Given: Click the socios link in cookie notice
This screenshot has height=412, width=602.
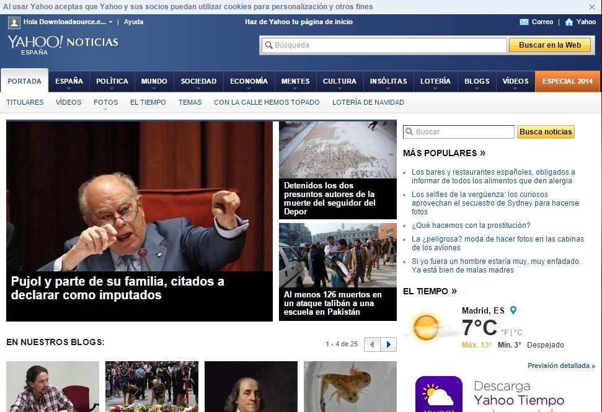Looking at the screenshot, I should tap(157, 7).
